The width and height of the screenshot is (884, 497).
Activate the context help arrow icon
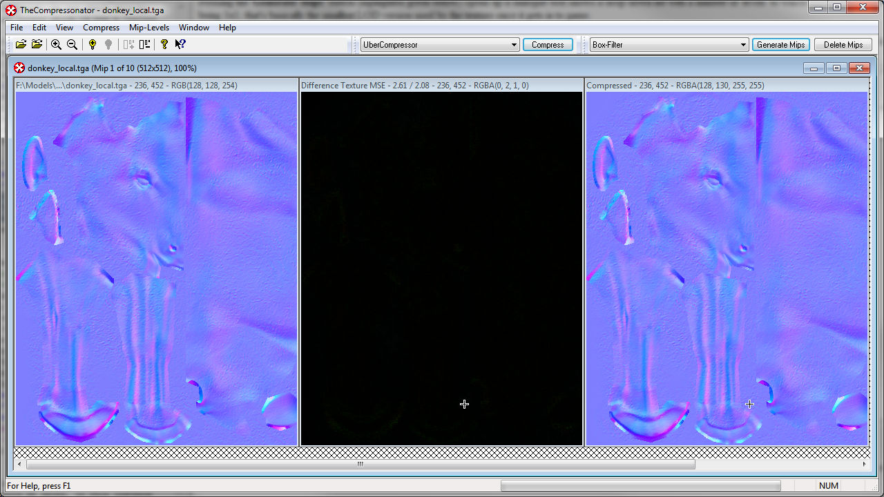180,44
